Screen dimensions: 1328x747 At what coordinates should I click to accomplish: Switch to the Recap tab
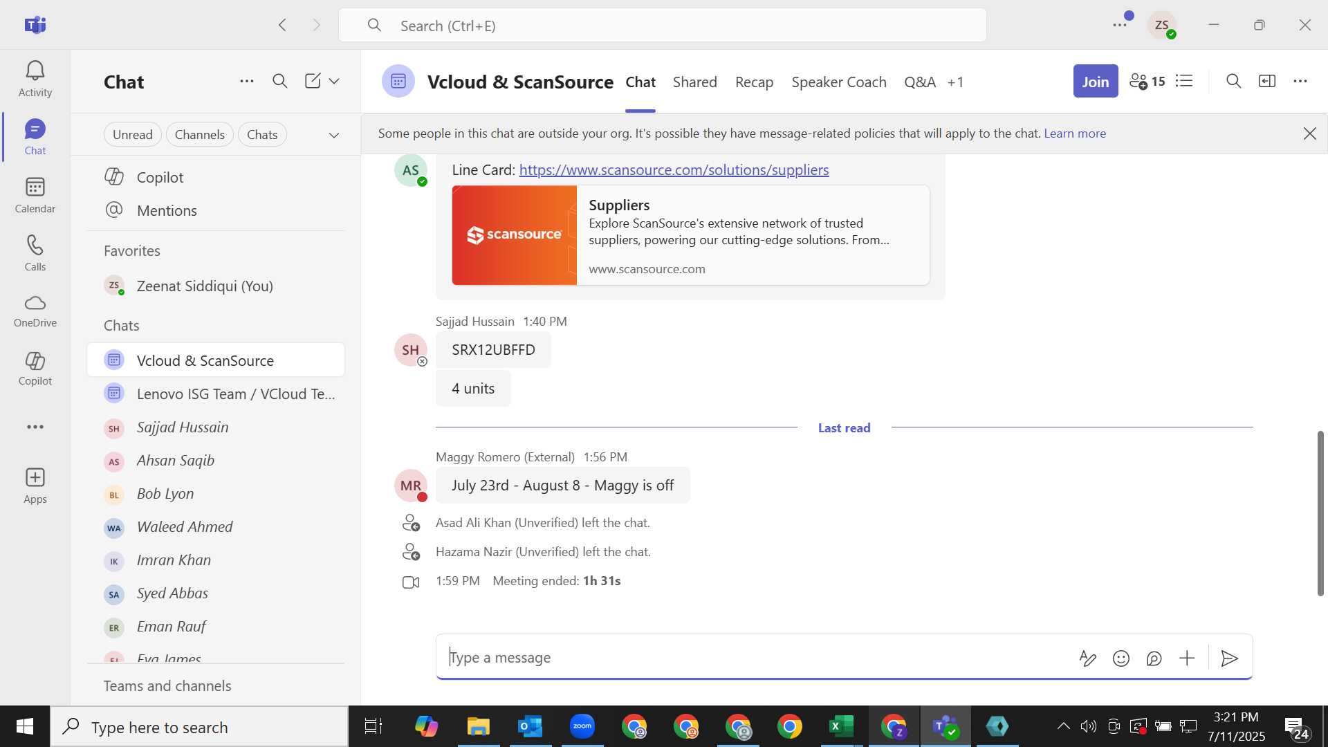coord(754,82)
